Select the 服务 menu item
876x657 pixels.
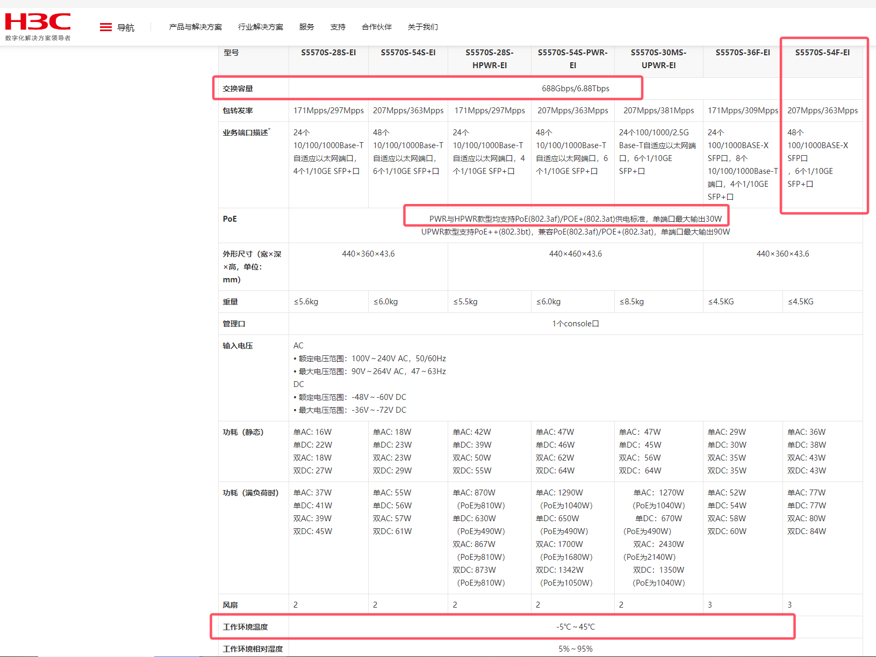point(306,27)
